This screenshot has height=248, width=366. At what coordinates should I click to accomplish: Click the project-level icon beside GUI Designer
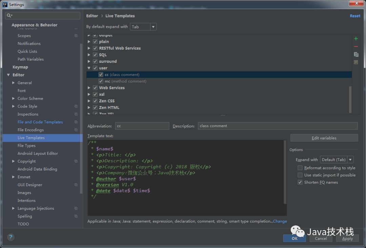(76, 185)
